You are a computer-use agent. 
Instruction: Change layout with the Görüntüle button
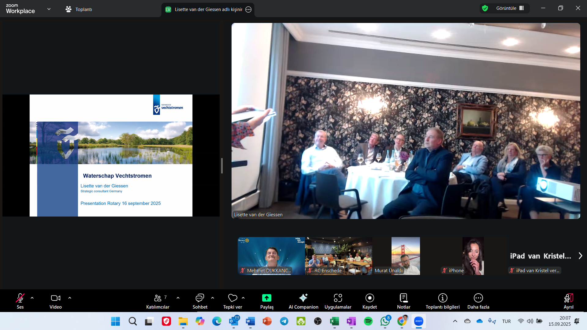click(510, 8)
